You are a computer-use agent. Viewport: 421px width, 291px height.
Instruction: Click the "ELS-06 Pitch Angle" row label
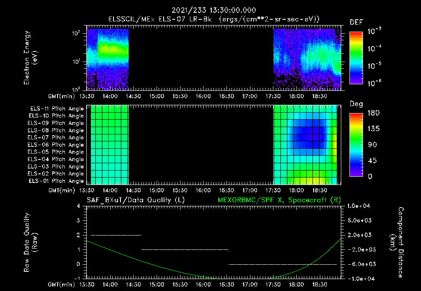point(56,145)
